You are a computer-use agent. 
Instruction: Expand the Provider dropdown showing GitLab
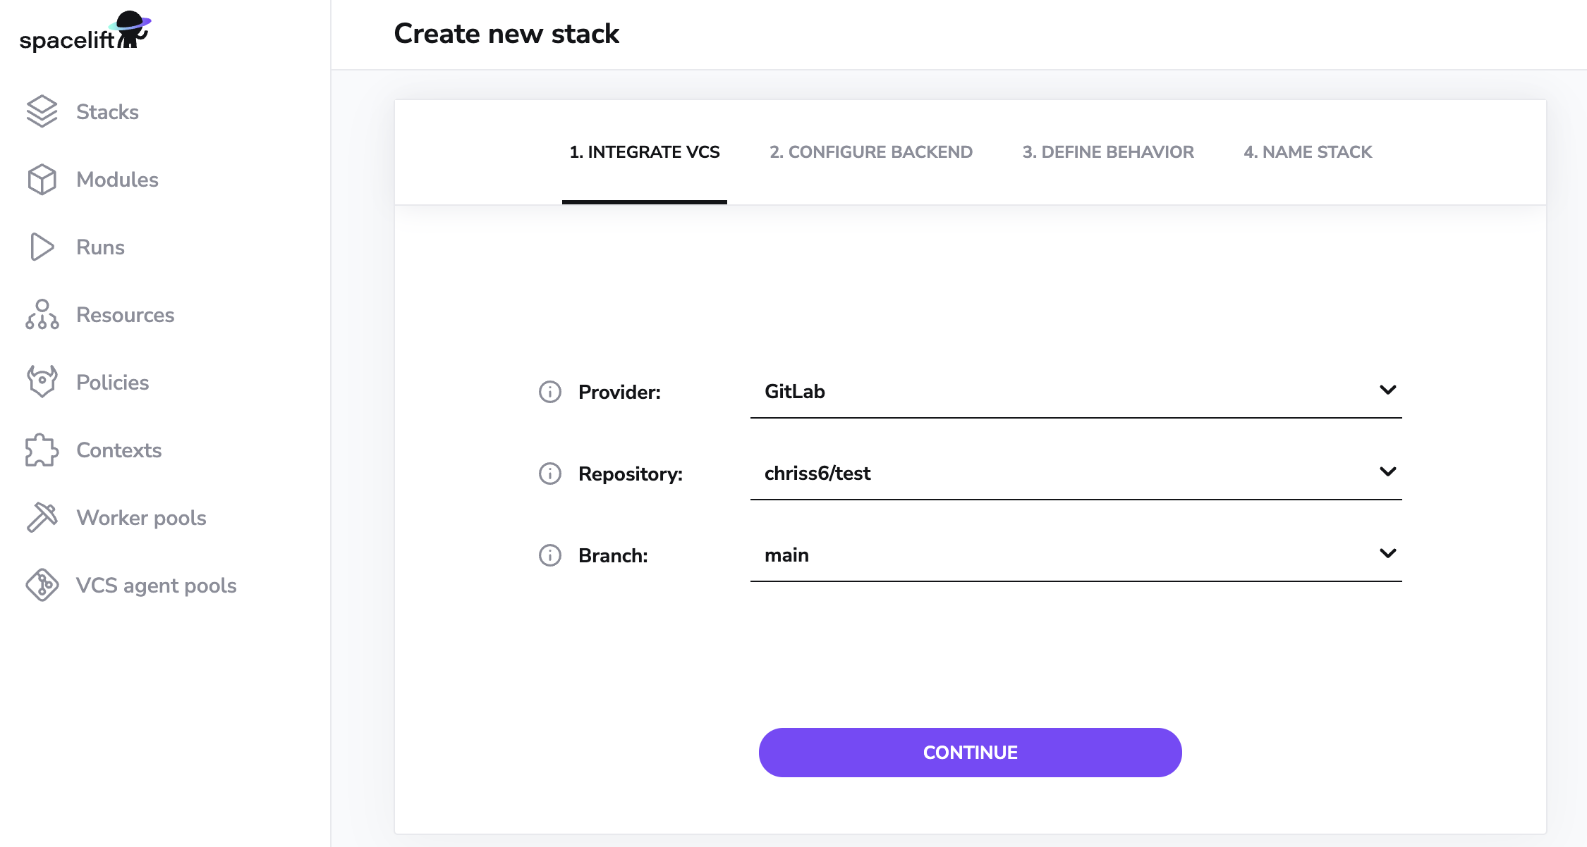(x=1076, y=391)
